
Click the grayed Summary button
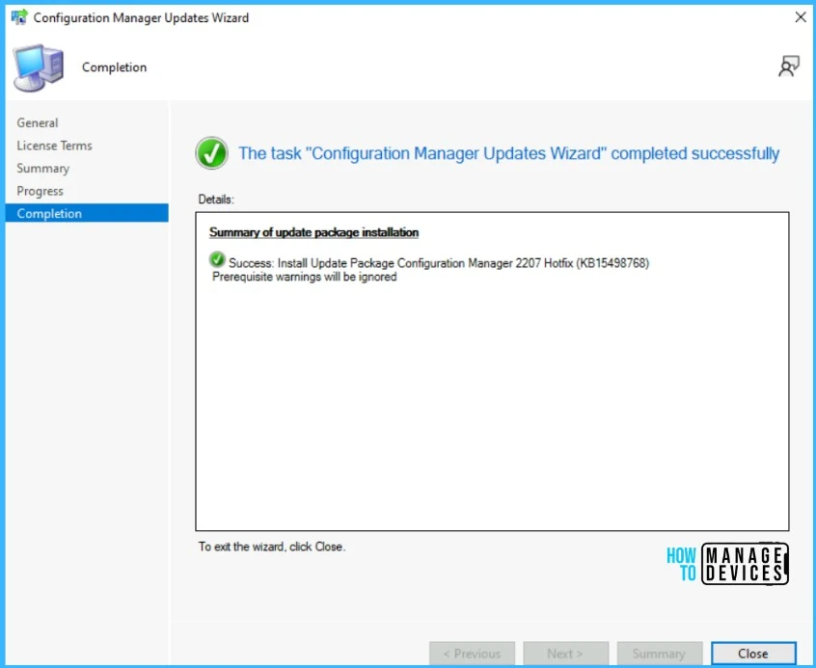click(660, 654)
